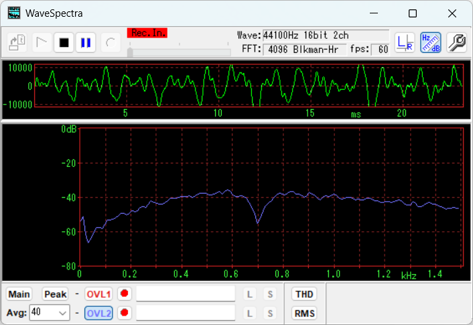Image resolution: width=473 pixels, height=325 pixels.
Task: Click the fps value 60
Action: click(x=380, y=50)
